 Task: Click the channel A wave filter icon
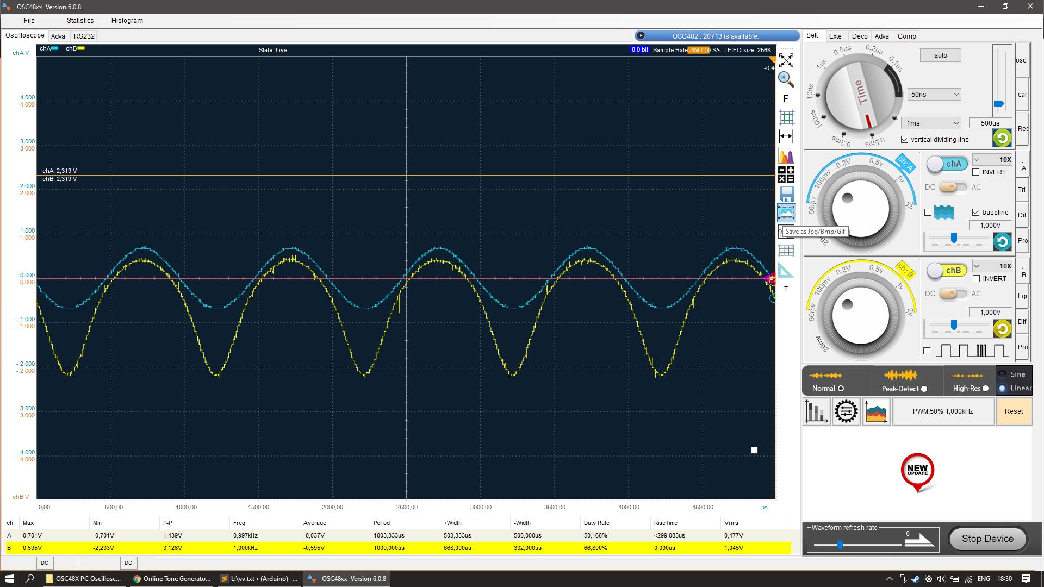click(x=944, y=212)
